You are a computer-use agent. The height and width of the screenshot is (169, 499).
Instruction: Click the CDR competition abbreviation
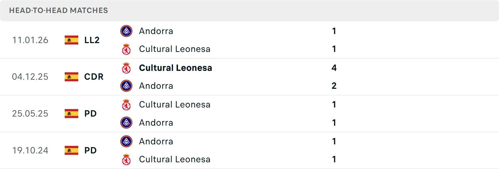(x=94, y=77)
